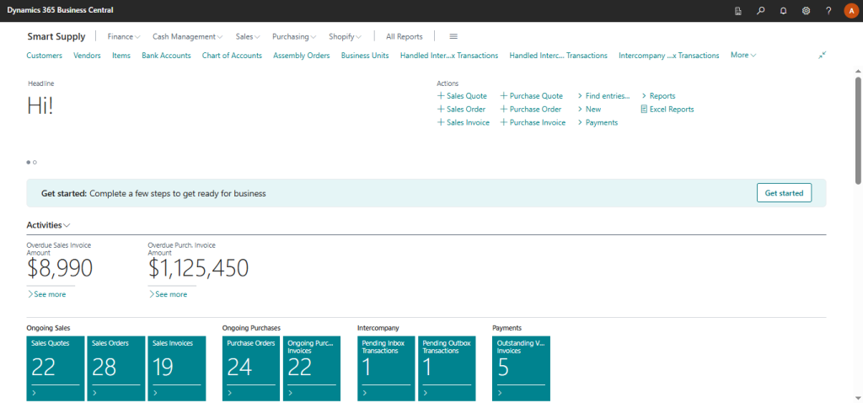Open the Items list
This screenshot has height=403, width=863.
[121, 55]
